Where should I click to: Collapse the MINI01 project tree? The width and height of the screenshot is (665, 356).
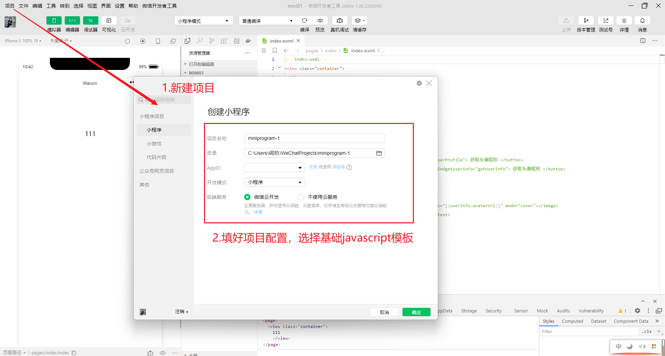(219, 73)
